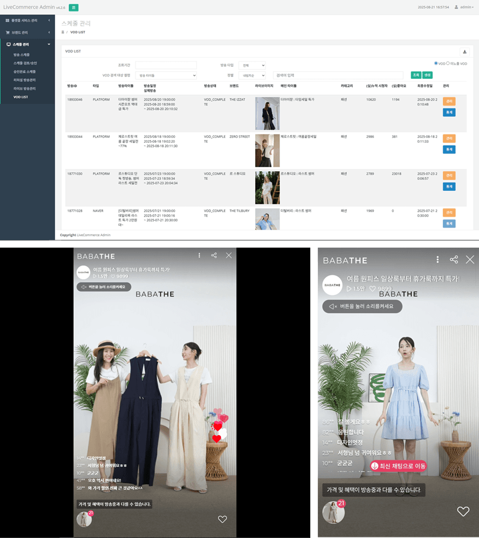The image size is (479, 538).
Task: Open the VOD 검색 대상 컬럼 dropdown
Action: (x=166, y=75)
